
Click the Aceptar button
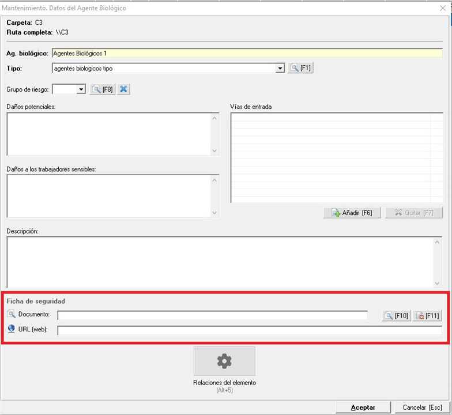click(x=363, y=408)
